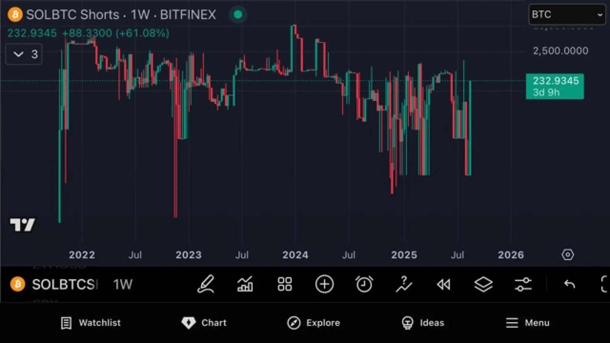Open the BTC currency dropdown

click(x=567, y=14)
